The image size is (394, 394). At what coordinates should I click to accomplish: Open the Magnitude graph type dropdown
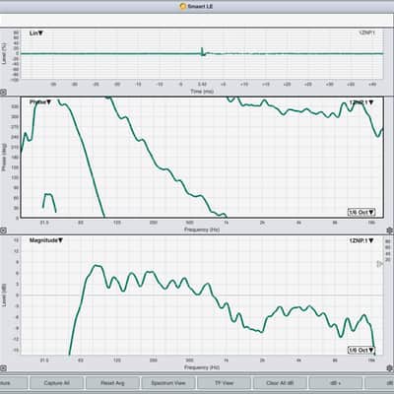(x=46, y=240)
